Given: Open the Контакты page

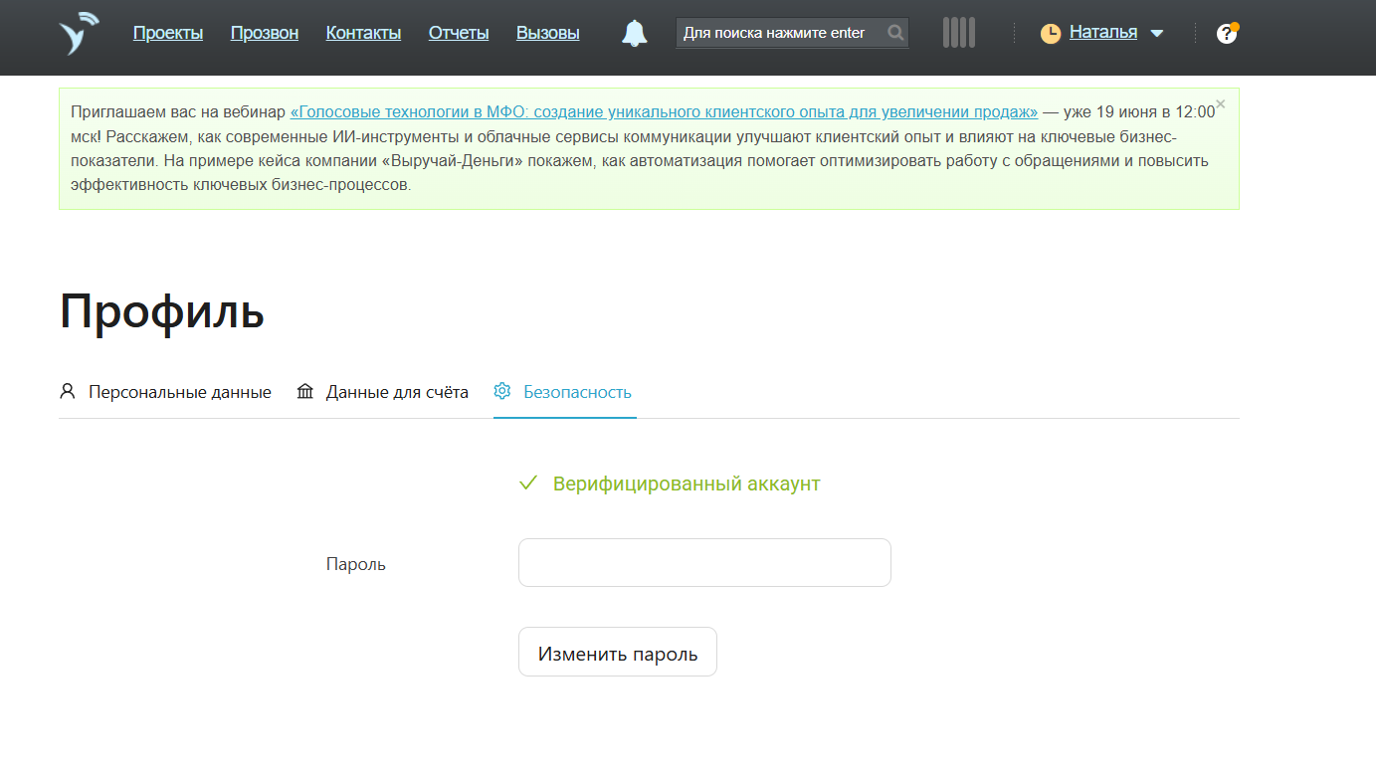Looking at the screenshot, I should click(x=363, y=33).
